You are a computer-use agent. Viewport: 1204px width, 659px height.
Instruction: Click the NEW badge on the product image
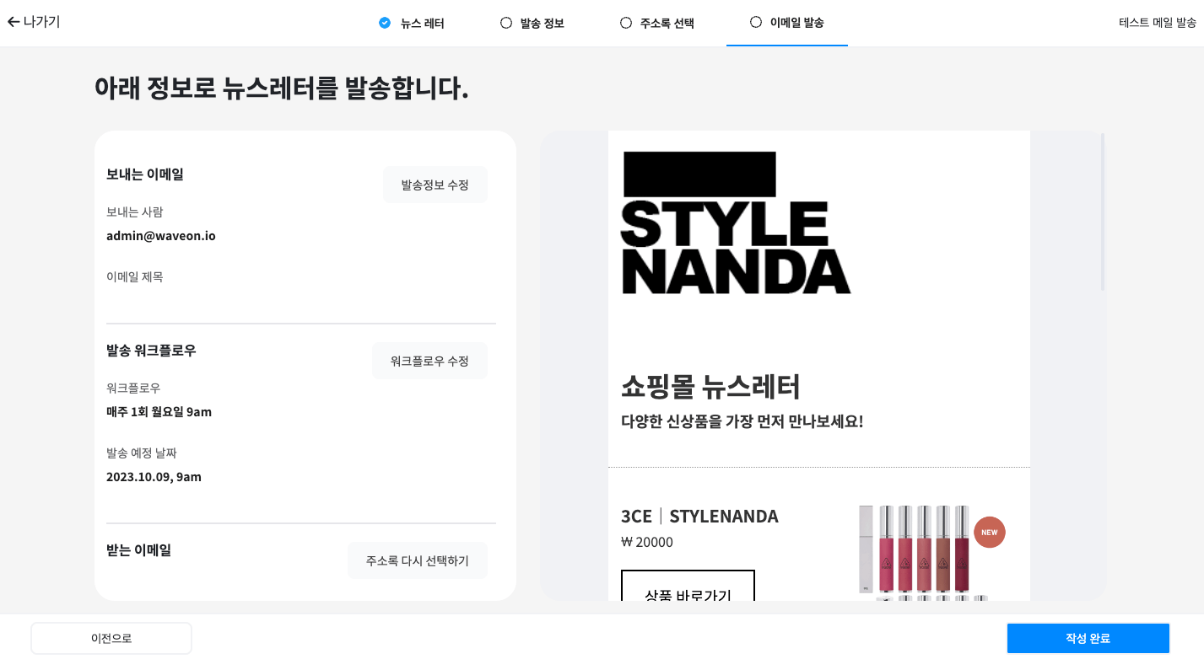[989, 532]
